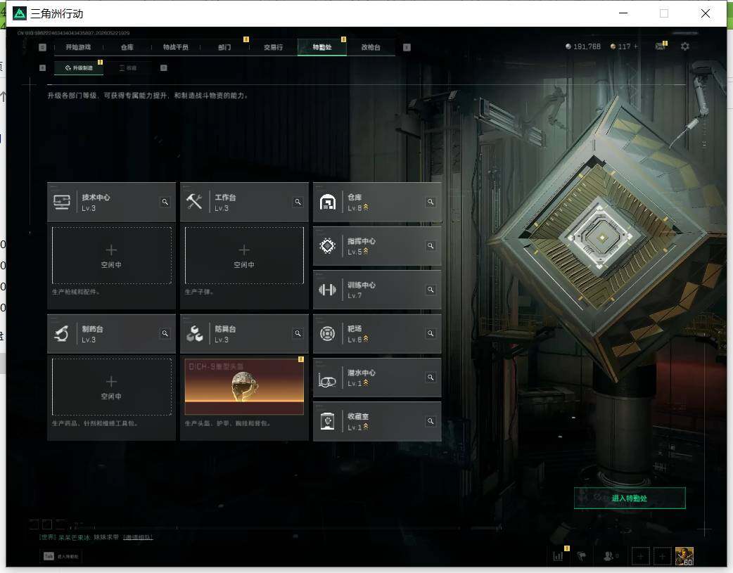
Task: Click the 靶场 target icon
Action: pyautogui.click(x=328, y=334)
